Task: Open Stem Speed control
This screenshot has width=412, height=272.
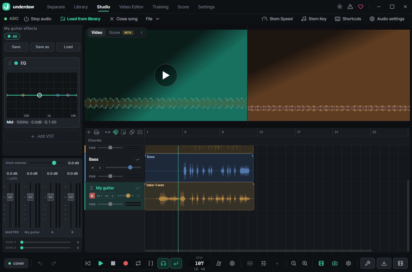Action: coord(277,18)
